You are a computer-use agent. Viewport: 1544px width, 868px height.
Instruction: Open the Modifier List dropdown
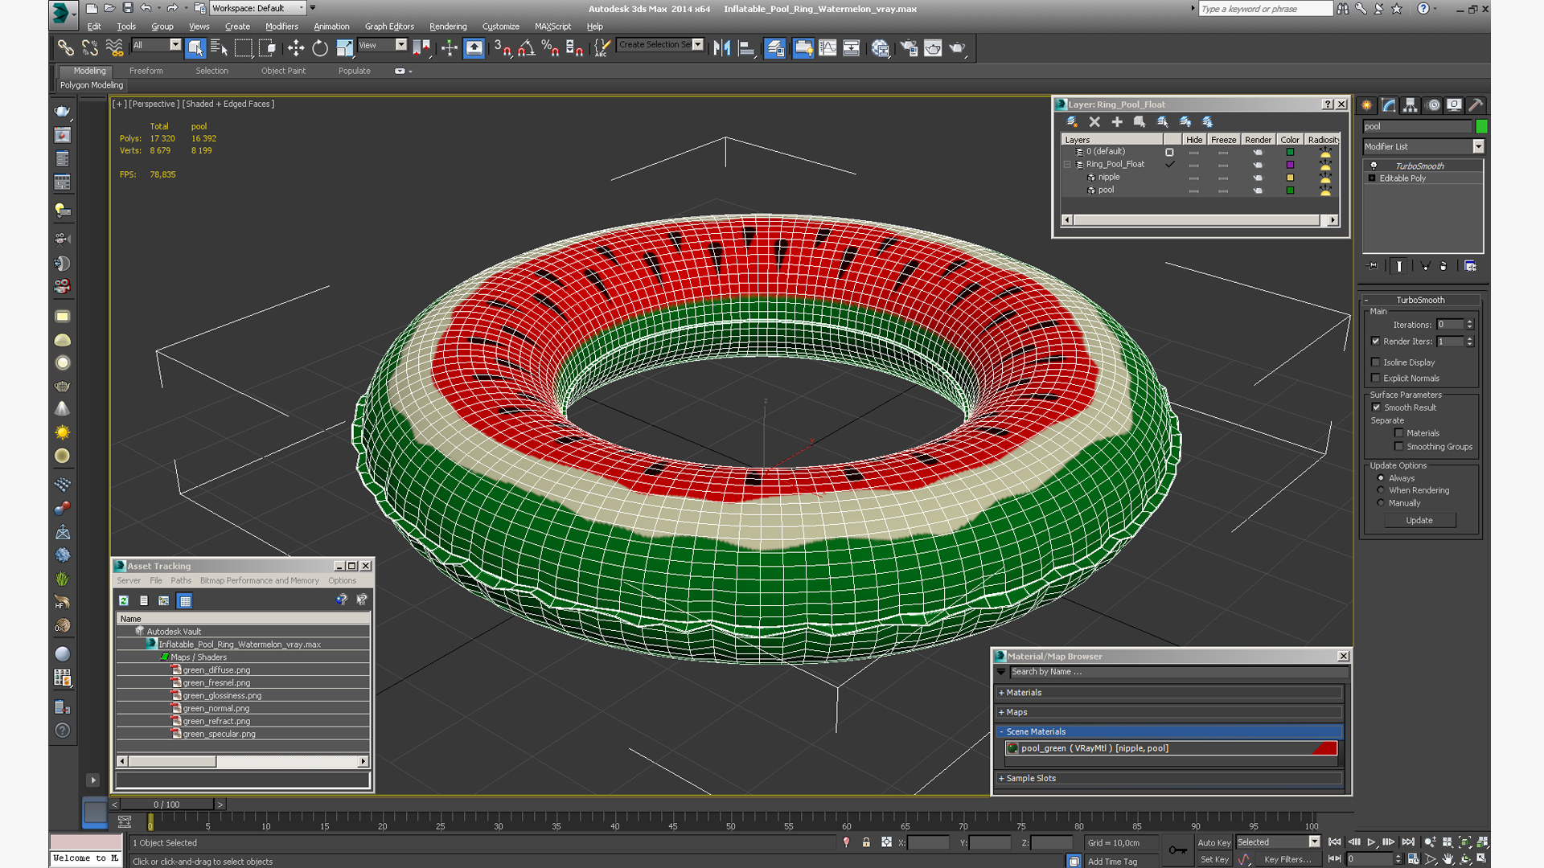(x=1423, y=146)
